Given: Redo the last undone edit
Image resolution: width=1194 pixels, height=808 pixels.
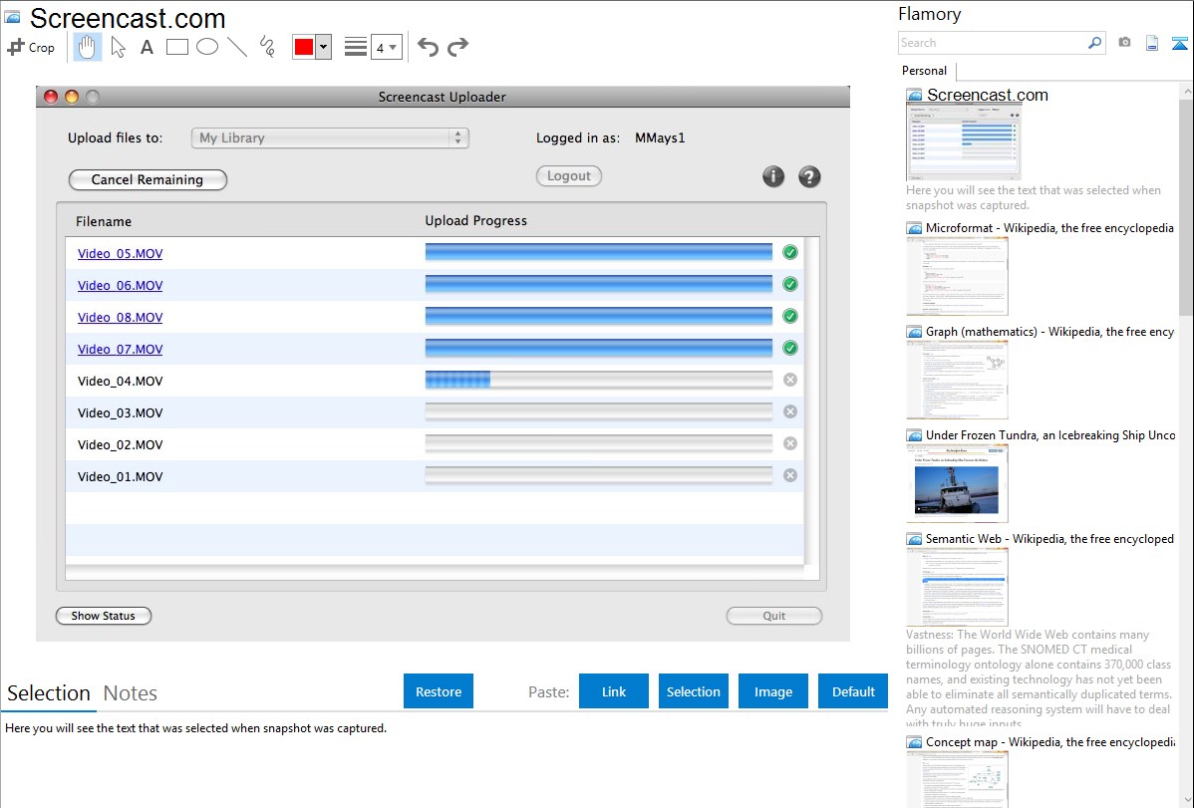Looking at the screenshot, I should click(457, 47).
